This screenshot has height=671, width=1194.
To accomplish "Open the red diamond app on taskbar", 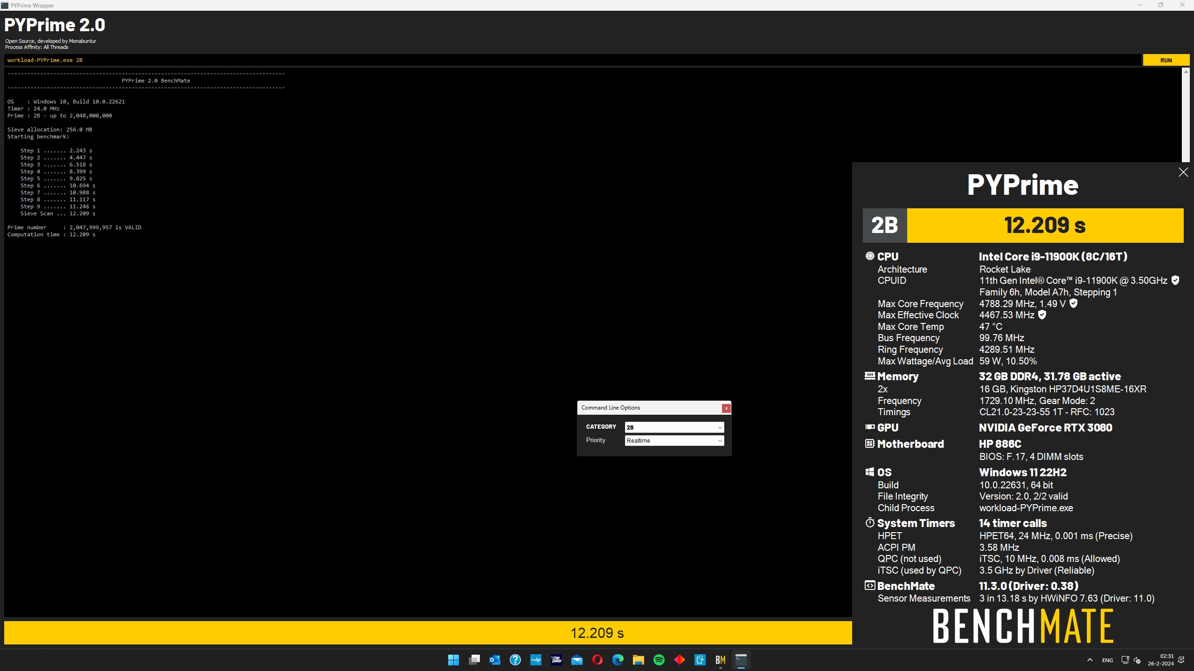I will (x=680, y=660).
